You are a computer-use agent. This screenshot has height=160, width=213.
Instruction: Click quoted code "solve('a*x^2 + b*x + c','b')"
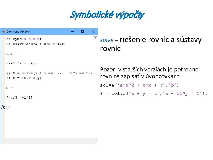point(139,85)
